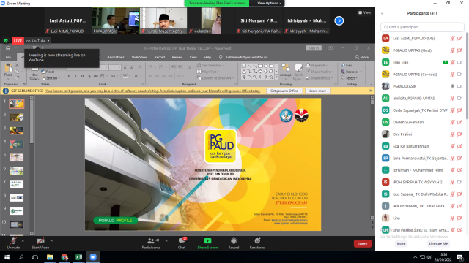Open the Shape Fill dropdown
Screen dimensions: 469x263
click(317, 65)
